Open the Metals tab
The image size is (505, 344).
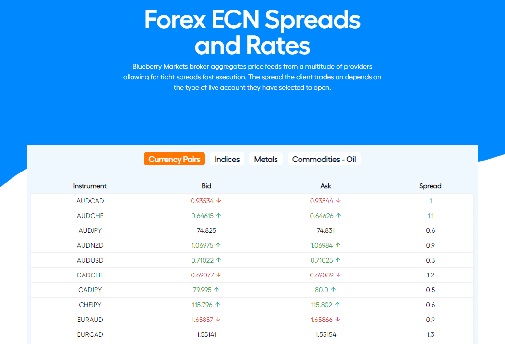[x=266, y=159]
